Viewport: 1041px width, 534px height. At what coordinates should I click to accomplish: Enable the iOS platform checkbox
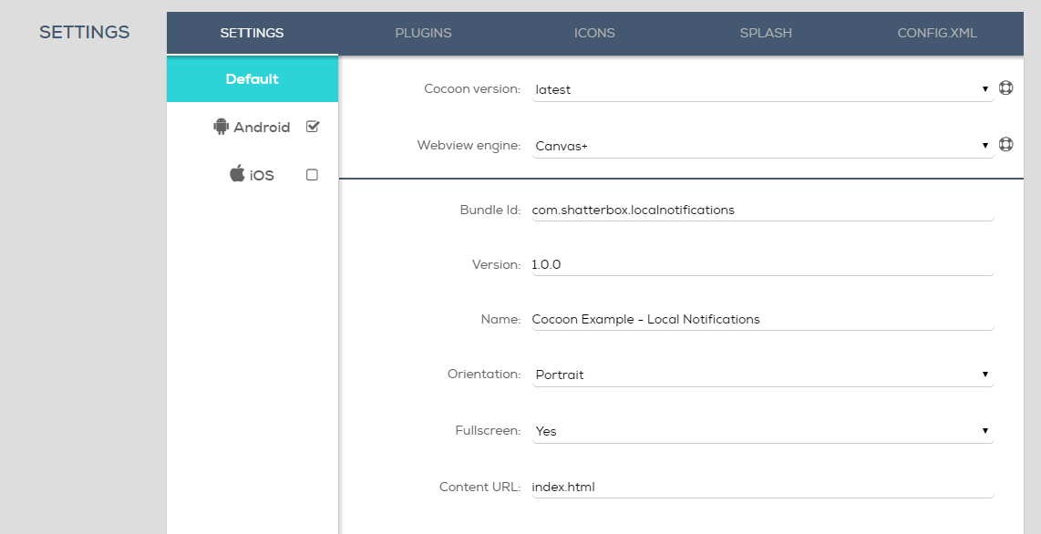tap(312, 175)
